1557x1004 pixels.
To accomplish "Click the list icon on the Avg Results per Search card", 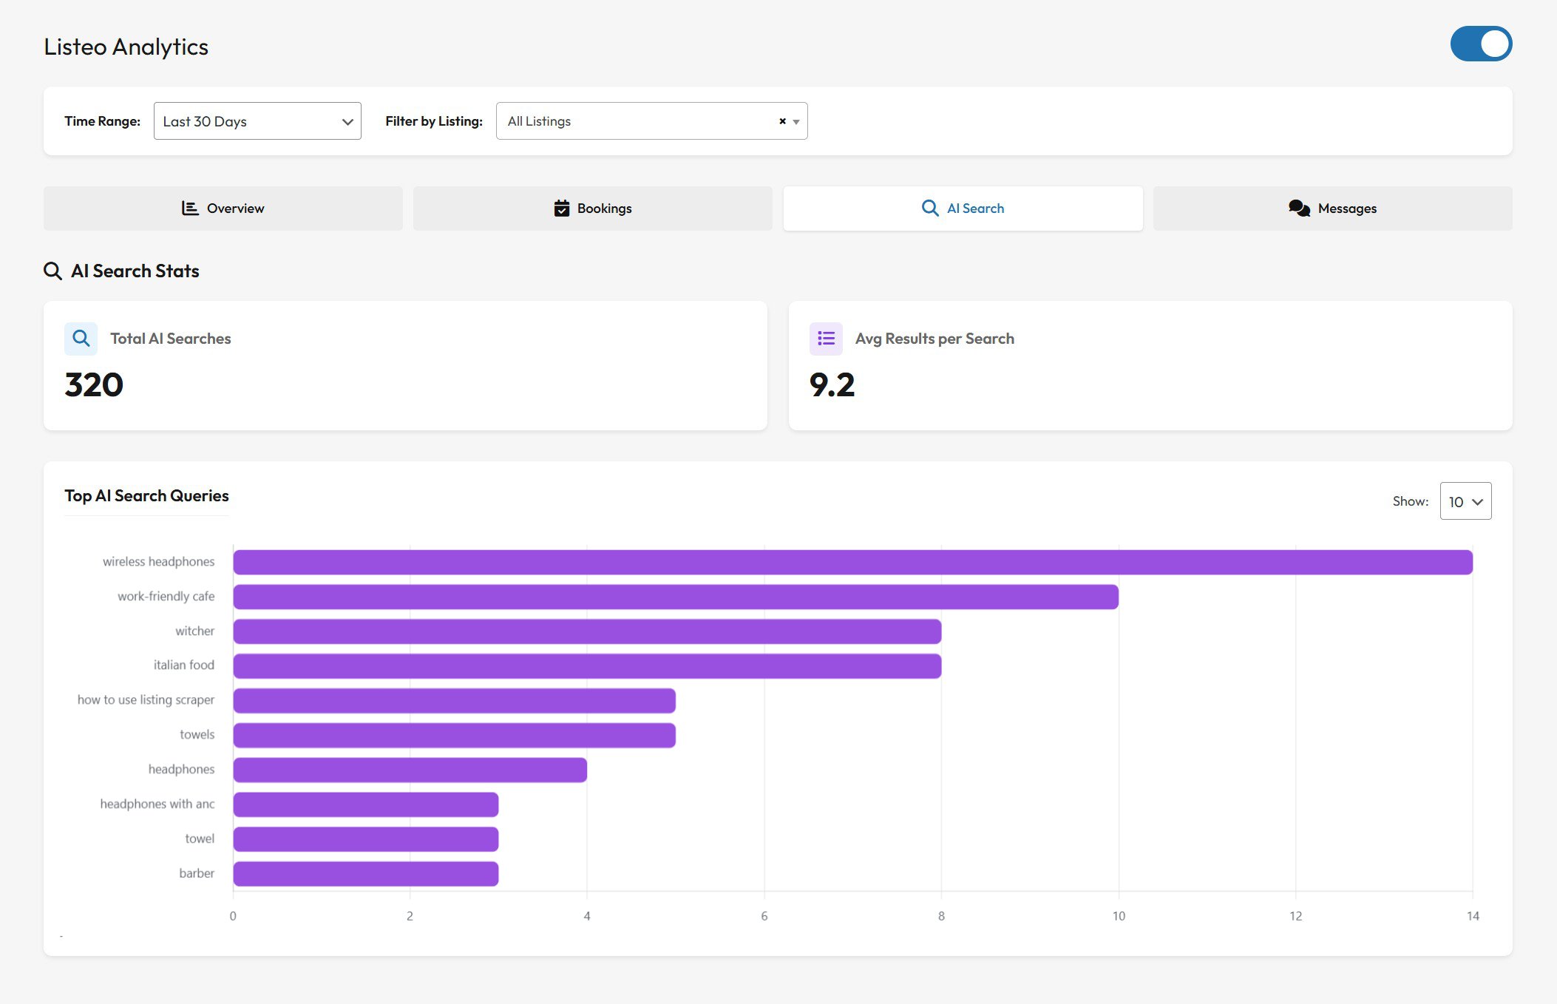I will 826,339.
